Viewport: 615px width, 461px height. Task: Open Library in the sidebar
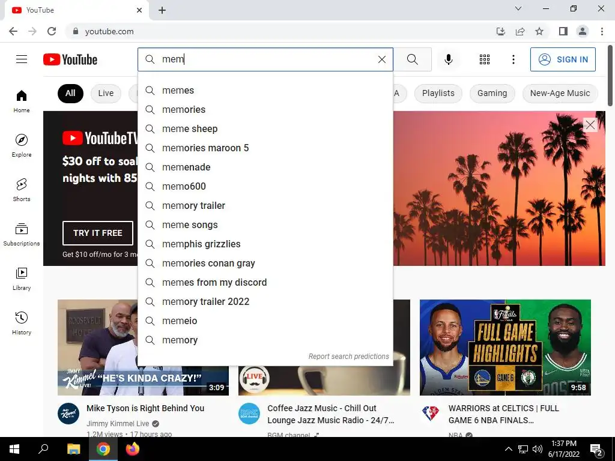pyautogui.click(x=22, y=279)
